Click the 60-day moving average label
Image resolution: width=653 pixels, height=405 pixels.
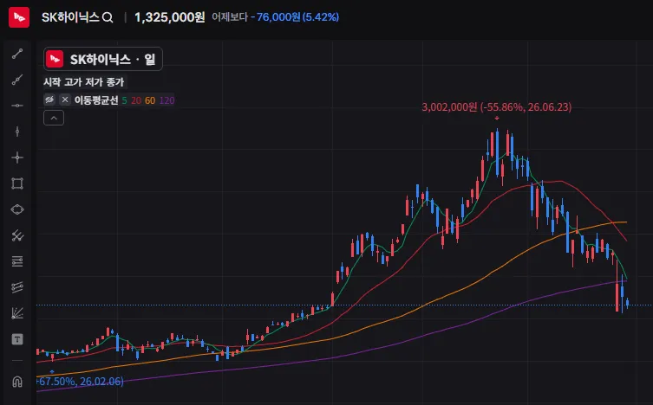(x=150, y=100)
